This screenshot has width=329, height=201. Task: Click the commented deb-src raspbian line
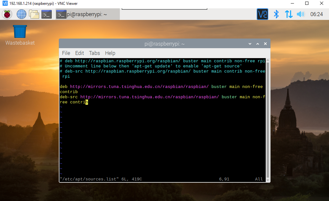coord(162,74)
